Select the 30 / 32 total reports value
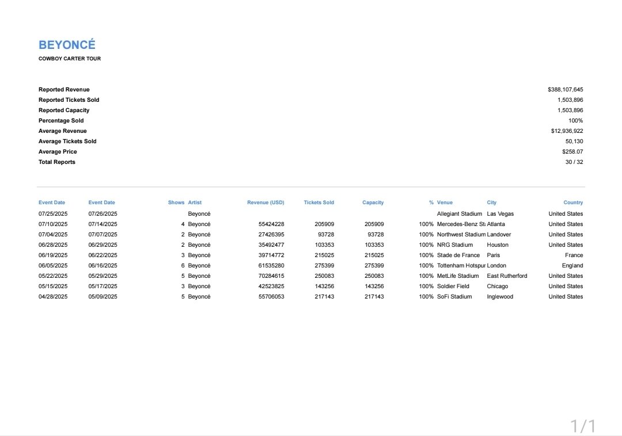This screenshot has width=622, height=436. tap(574, 162)
